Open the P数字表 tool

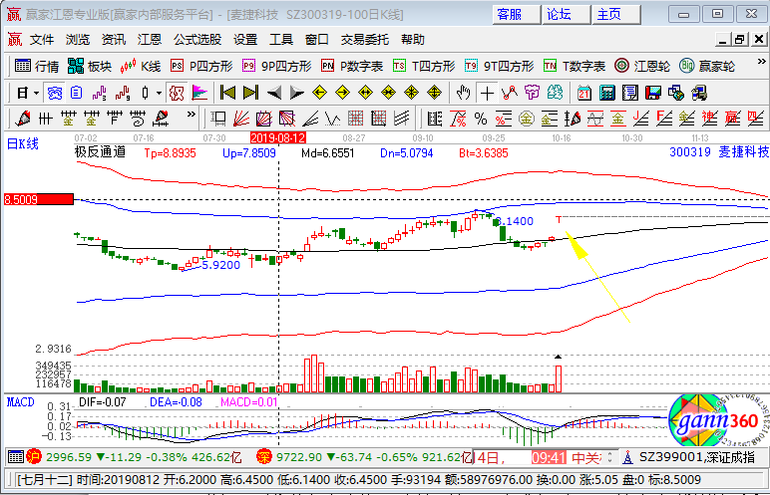(x=352, y=66)
